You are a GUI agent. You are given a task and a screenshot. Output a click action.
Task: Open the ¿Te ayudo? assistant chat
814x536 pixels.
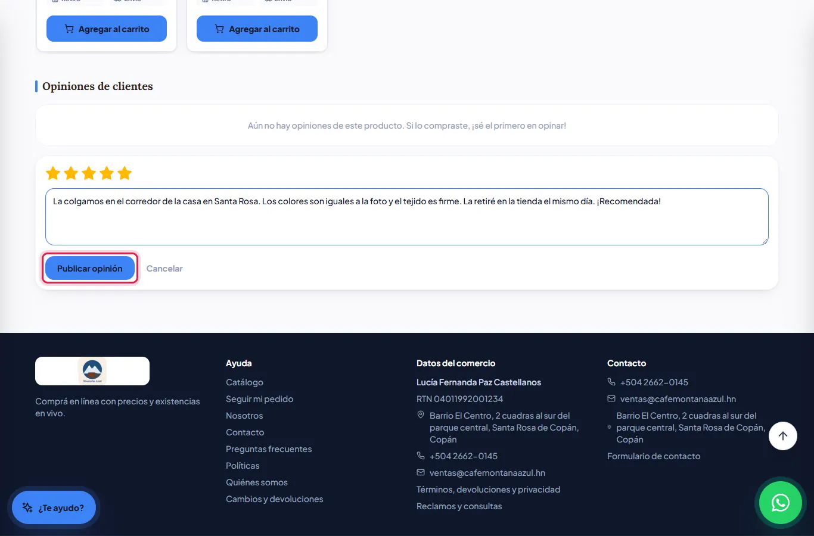pyautogui.click(x=54, y=507)
